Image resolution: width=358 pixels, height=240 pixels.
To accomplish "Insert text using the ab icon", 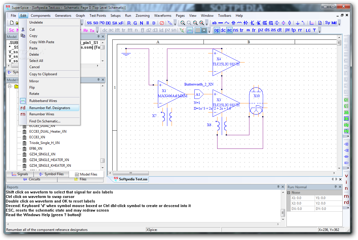I will click(214, 23).
